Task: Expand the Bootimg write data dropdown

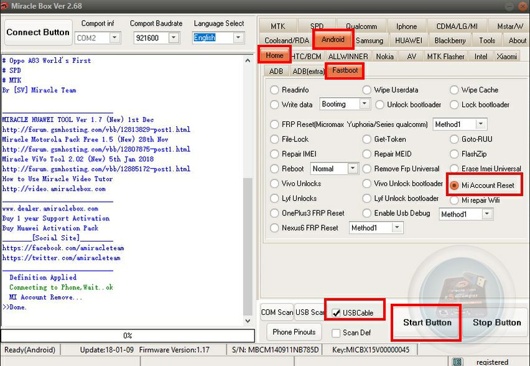Action: tap(365, 104)
